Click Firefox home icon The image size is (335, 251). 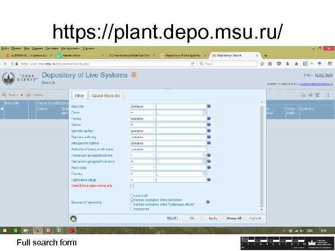pyautogui.click(x=296, y=64)
